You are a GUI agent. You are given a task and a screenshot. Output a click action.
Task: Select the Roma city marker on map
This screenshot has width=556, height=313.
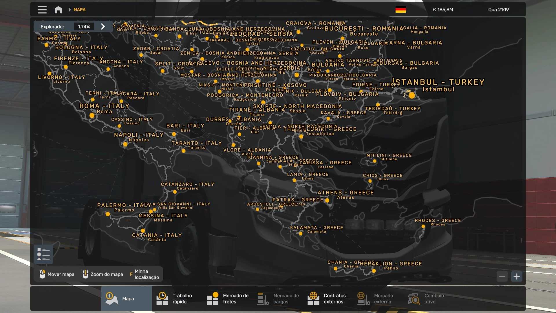(x=92, y=115)
